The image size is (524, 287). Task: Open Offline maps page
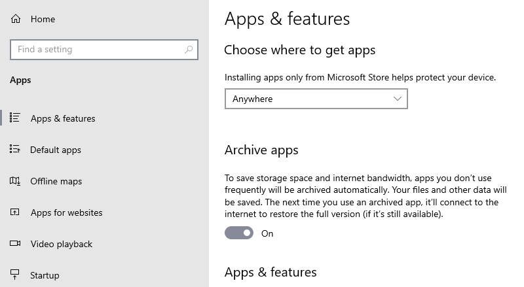point(56,181)
